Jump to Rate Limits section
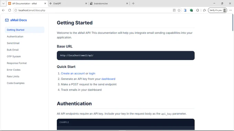This screenshot has width=234, height=131. (x=13, y=76)
